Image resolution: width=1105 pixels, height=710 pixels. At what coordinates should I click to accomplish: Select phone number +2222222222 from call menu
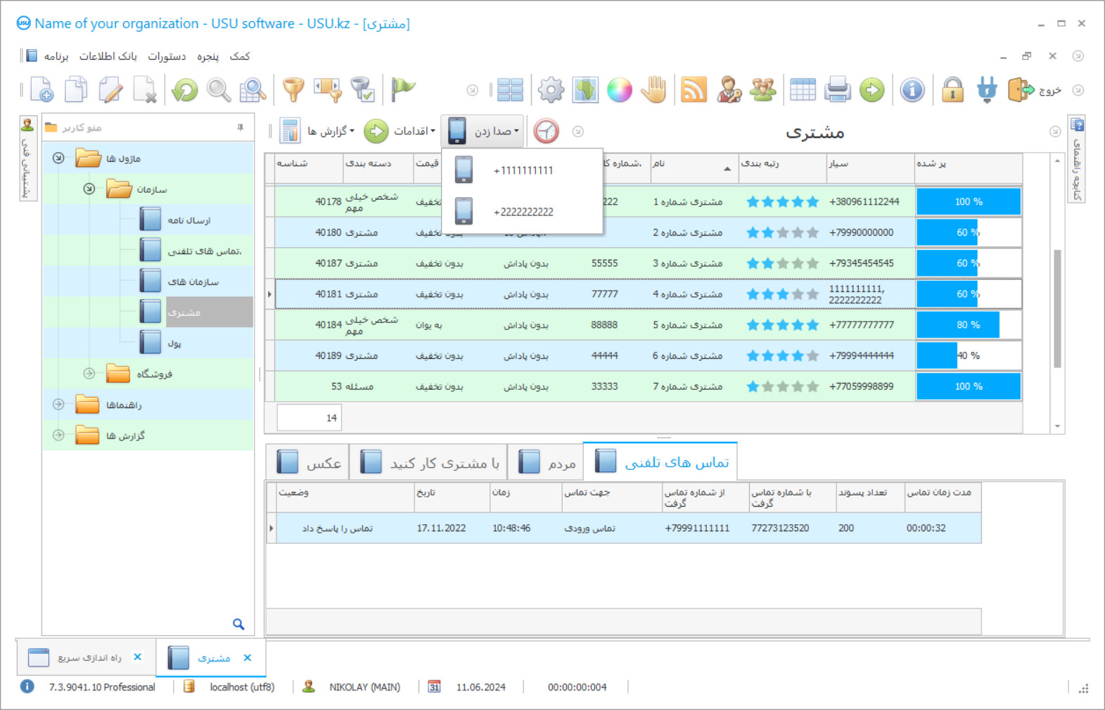[x=523, y=212]
